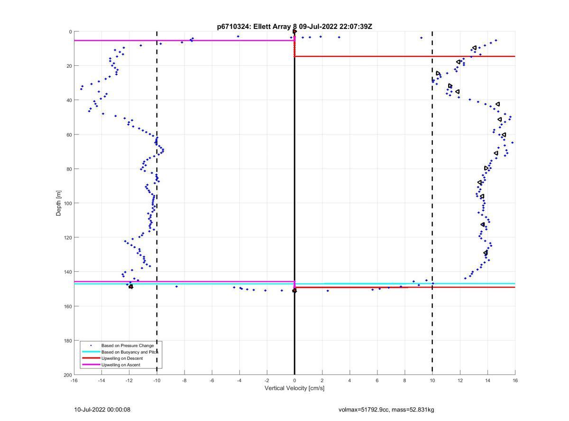
Task: Click the 10 tick on the velocity axis
Action: 432,380
